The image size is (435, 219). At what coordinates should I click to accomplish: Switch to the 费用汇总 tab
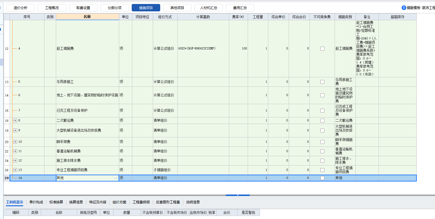[x=240, y=7]
